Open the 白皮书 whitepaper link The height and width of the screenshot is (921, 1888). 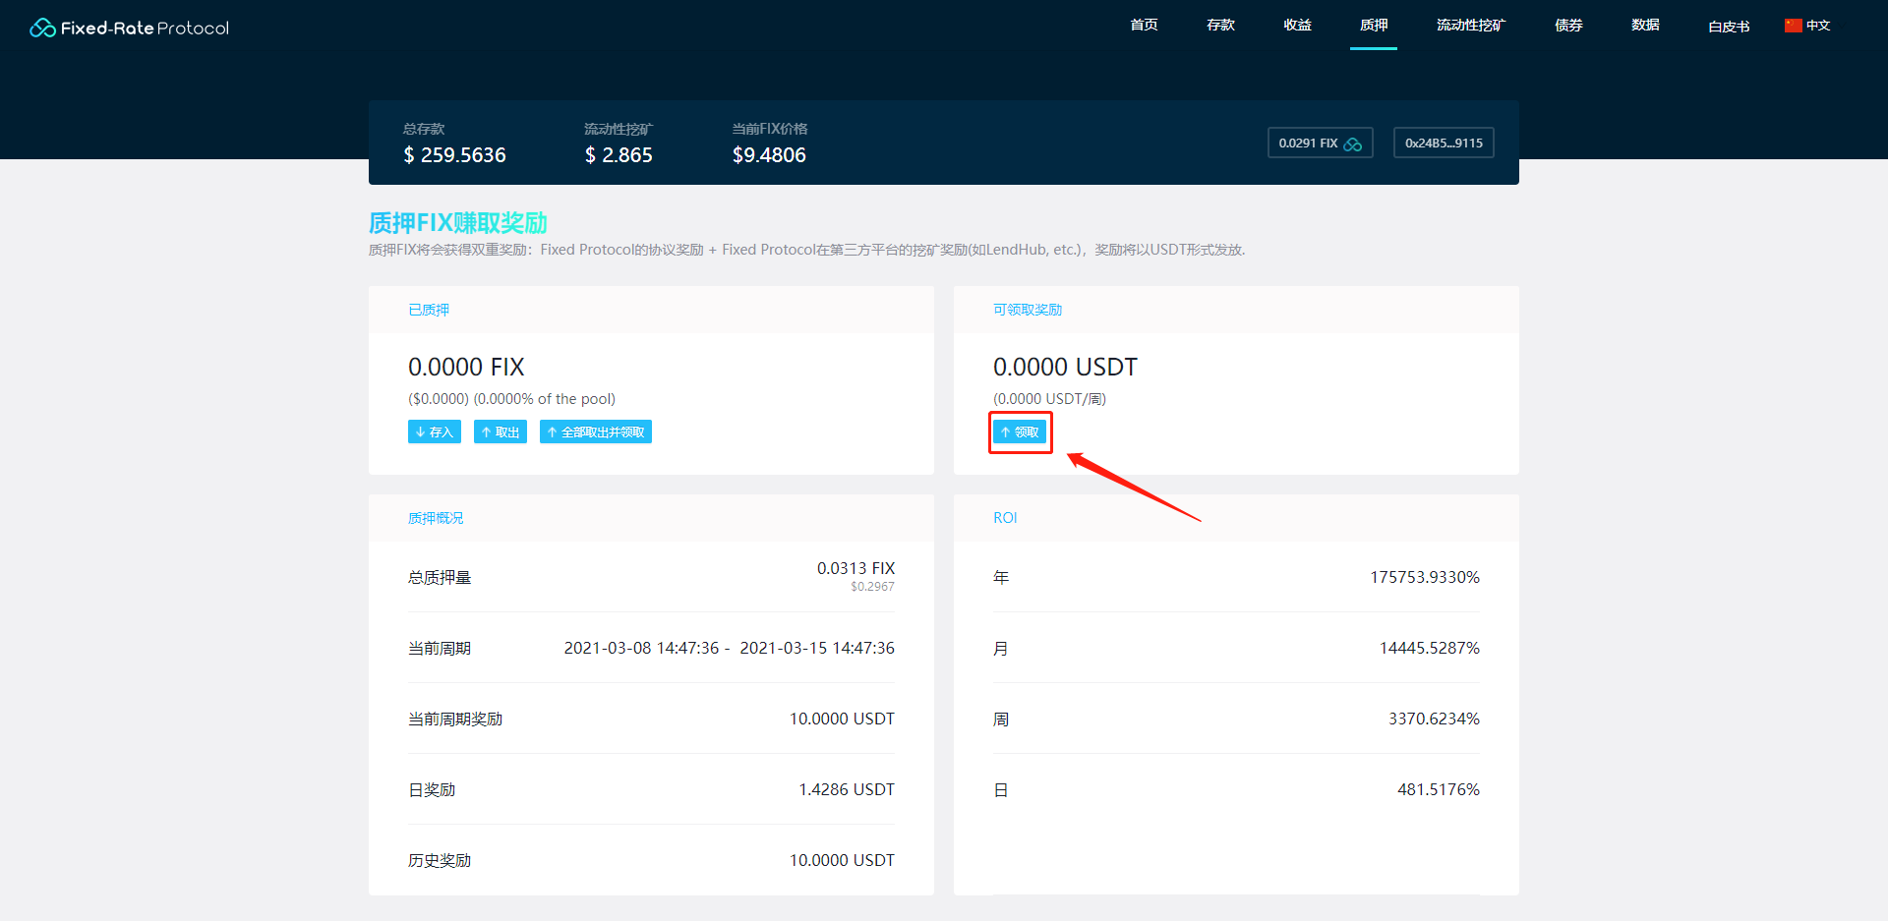tap(1729, 27)
